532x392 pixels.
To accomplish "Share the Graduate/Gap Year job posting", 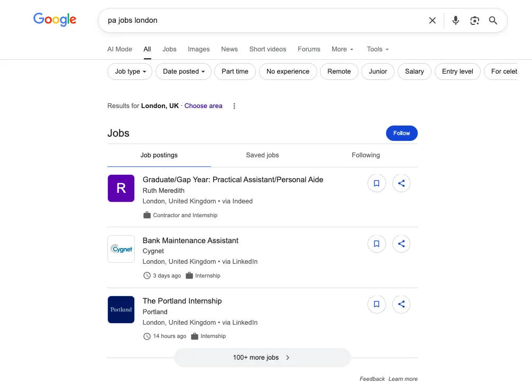I will [x=401, y=183].
